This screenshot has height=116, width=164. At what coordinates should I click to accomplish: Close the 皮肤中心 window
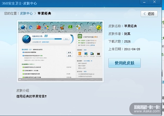[x=154, y=2]
